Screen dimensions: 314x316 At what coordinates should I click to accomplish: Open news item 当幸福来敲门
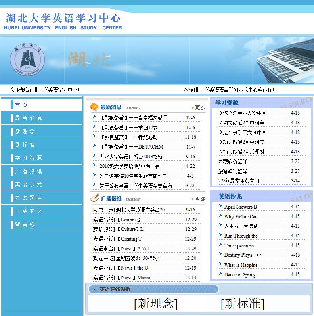(134, 118)
